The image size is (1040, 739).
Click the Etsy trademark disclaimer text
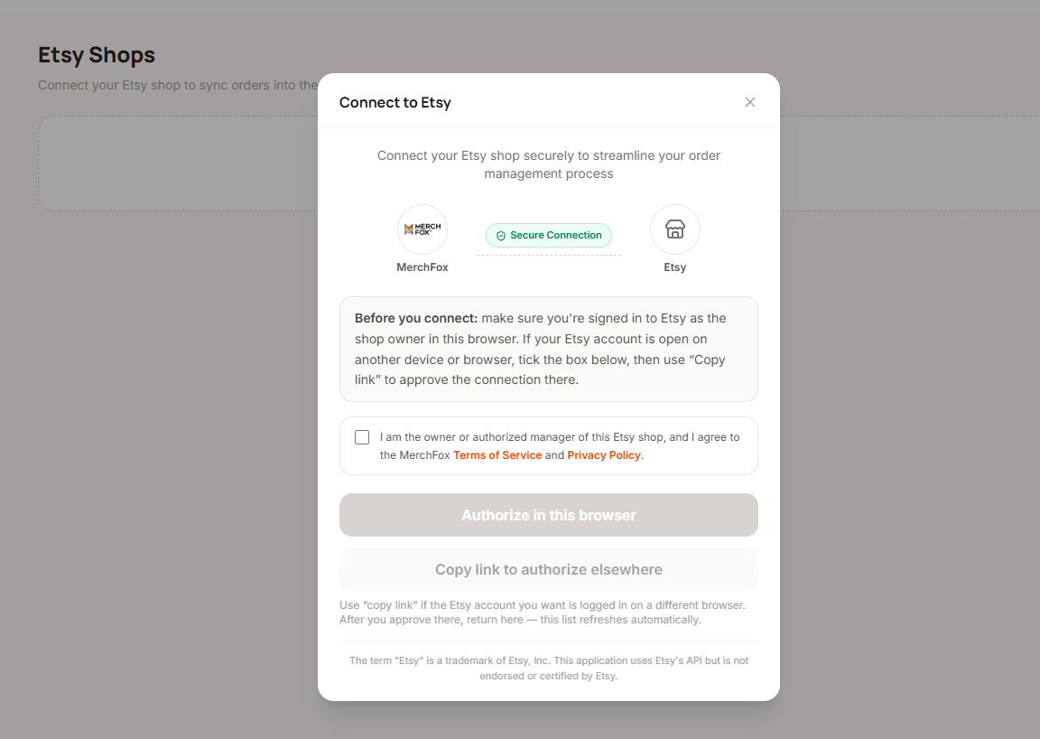pos(549,668)
